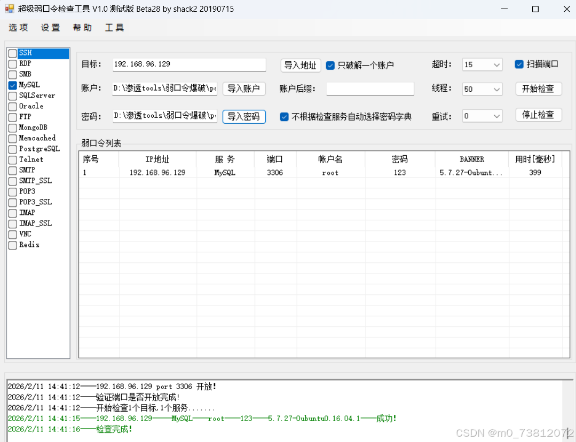Tick the SMTP_SSL checkbox
Image resolution: width=576 pixels, height=442 pixels.
tap(12, 181)
